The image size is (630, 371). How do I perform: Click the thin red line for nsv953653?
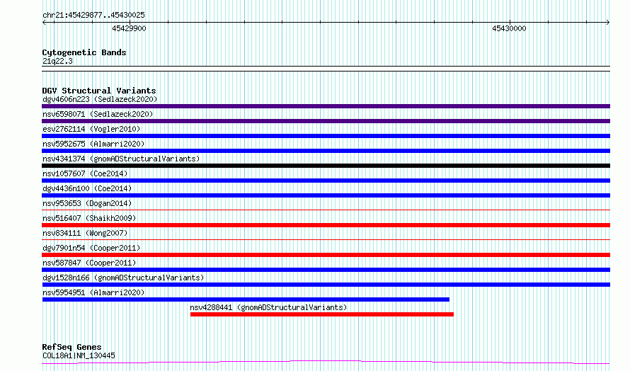click(326, 210)
